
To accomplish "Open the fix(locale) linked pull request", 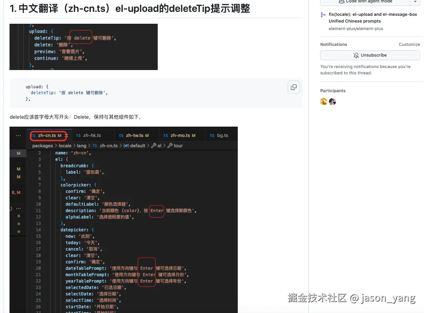I will coord(372,17).
